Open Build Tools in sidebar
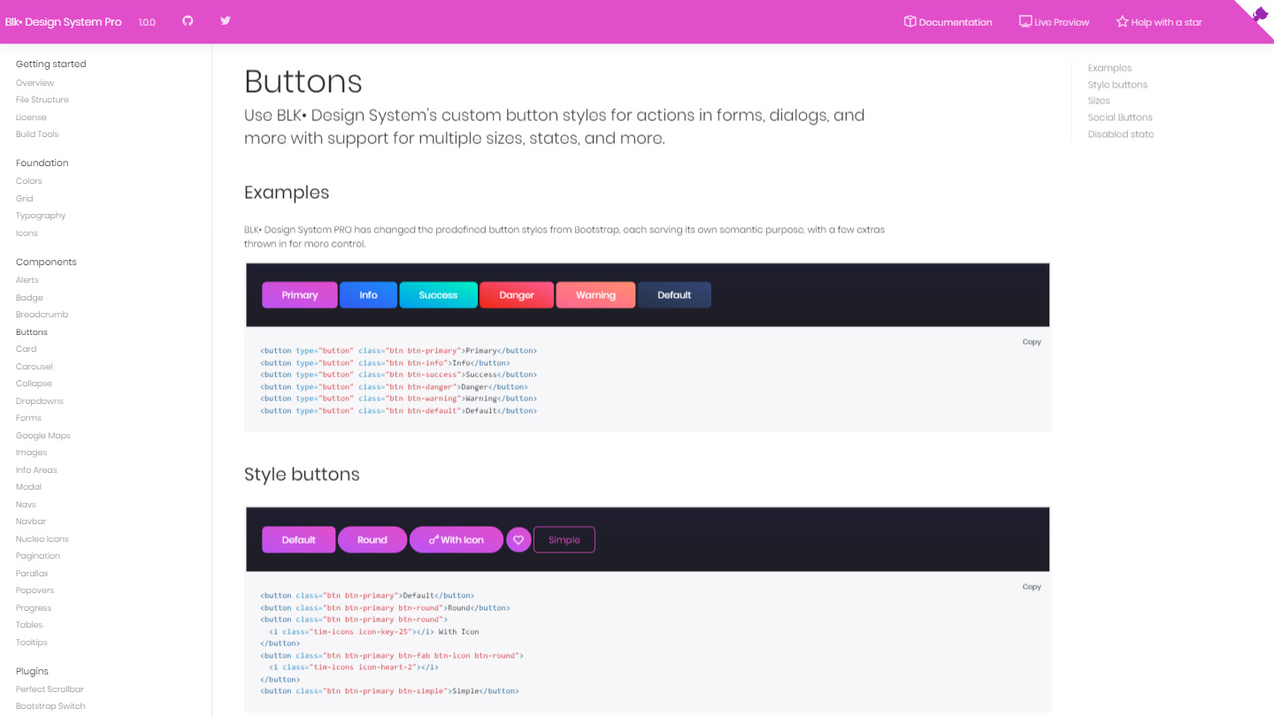The height and width of the screenshot is (716, 1274). pyautogui.click(x=37, y=134)
